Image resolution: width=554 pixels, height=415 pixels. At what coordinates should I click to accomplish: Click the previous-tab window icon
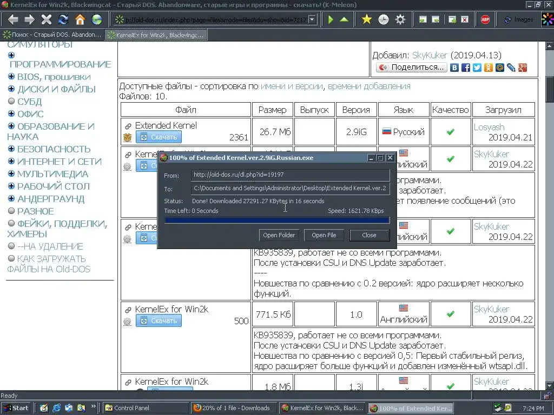[423, 19]
